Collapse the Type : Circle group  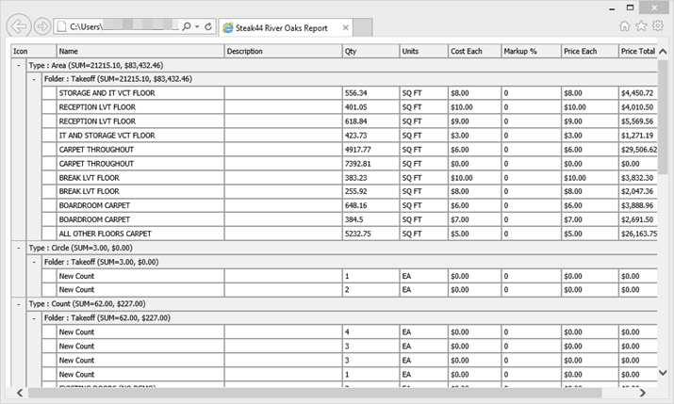coord(19,249)
